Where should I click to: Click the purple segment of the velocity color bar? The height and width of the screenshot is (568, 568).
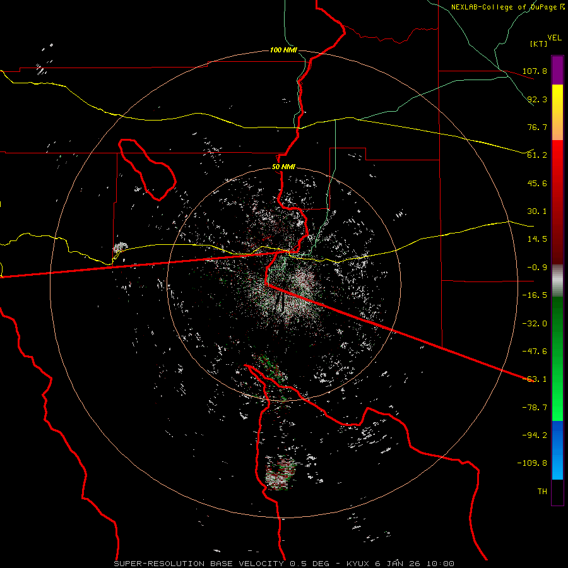click(x=557, y=70)
